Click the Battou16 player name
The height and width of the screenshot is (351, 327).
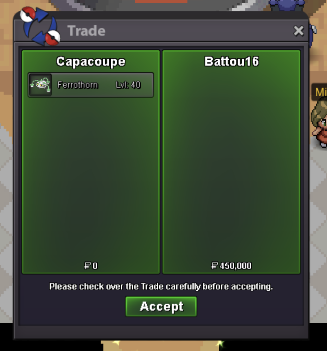(232, 61)
